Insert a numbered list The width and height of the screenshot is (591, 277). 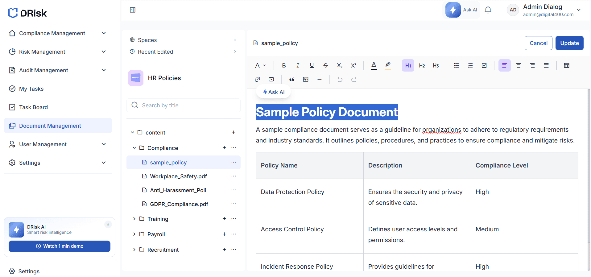point(470,65)
